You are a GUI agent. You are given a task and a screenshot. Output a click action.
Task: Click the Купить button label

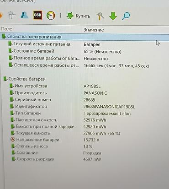point(83,16)
